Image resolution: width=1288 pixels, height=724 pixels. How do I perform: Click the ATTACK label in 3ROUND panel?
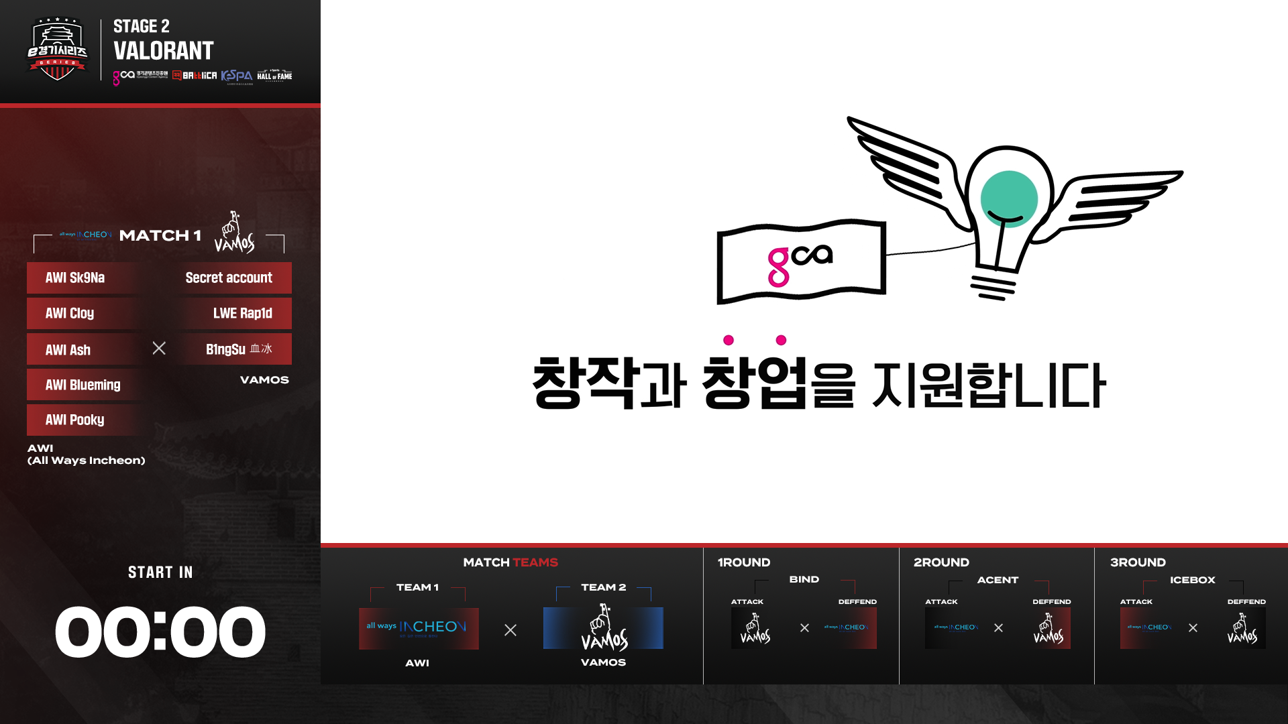coord(1136,602)
